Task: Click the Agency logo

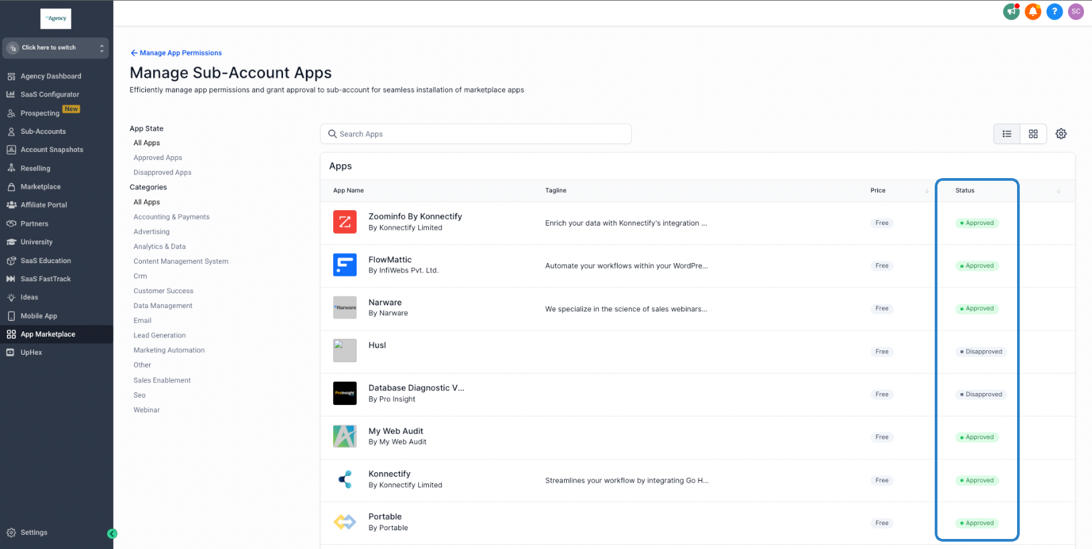Action: [56, 19]
